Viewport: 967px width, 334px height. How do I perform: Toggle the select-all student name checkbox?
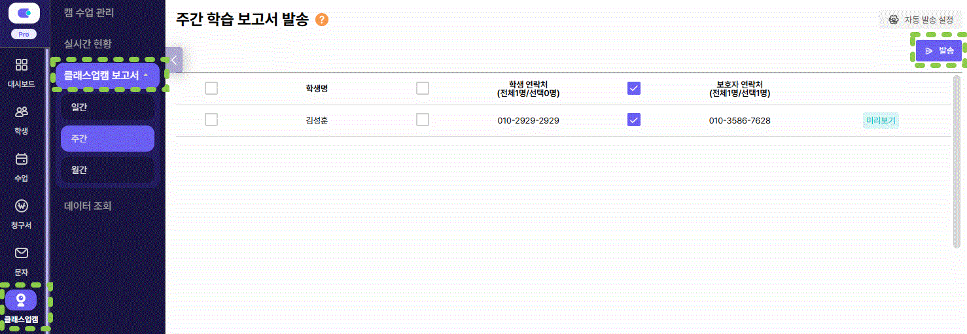pos(211,88)
